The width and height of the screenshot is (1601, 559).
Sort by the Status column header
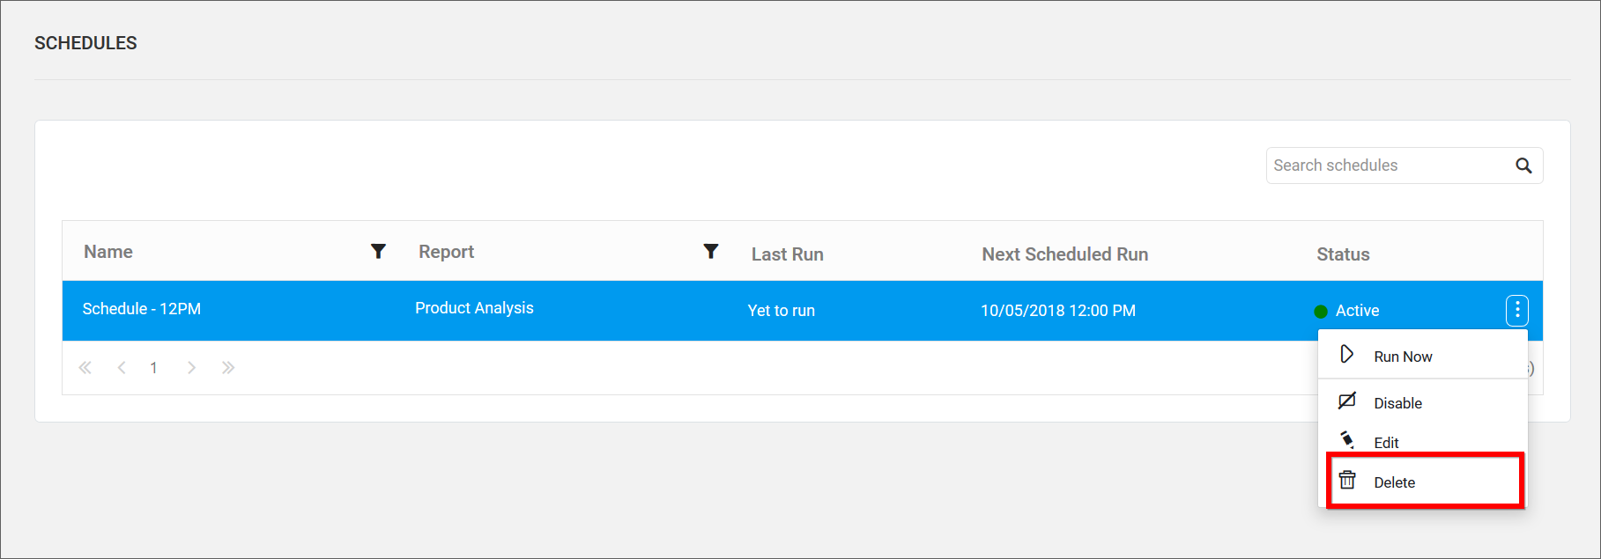(x=1343, y=254)
